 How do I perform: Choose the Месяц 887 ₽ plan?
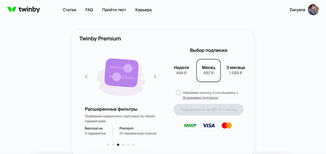coord(209,70)
